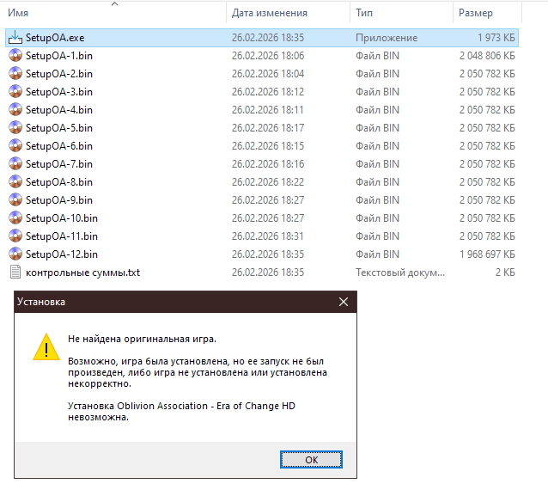Click the 26.02.2026 18:04 date cell
This screenshot has height=490, width=548.
click(268, 74)
